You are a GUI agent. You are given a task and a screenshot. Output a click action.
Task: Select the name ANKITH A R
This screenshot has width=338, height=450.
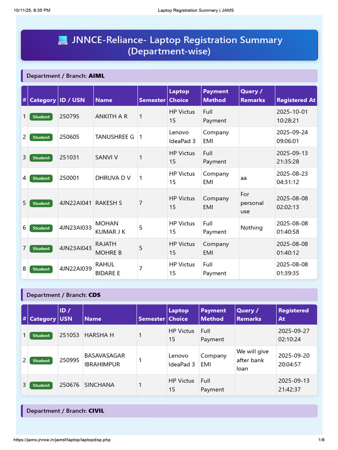click(111, 116)
